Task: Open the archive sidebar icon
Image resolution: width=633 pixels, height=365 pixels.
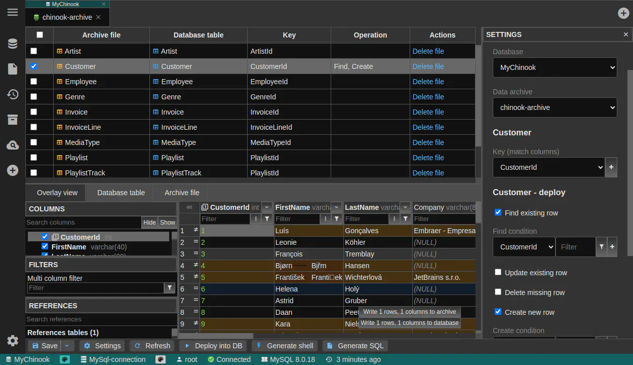Action: (x=13, y=120)
